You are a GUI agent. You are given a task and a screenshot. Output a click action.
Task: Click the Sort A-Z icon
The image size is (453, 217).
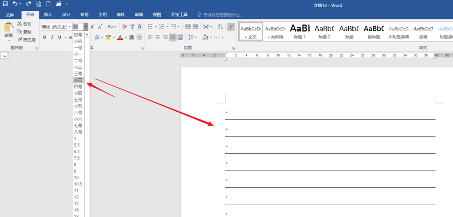click(x=221, y=27)
